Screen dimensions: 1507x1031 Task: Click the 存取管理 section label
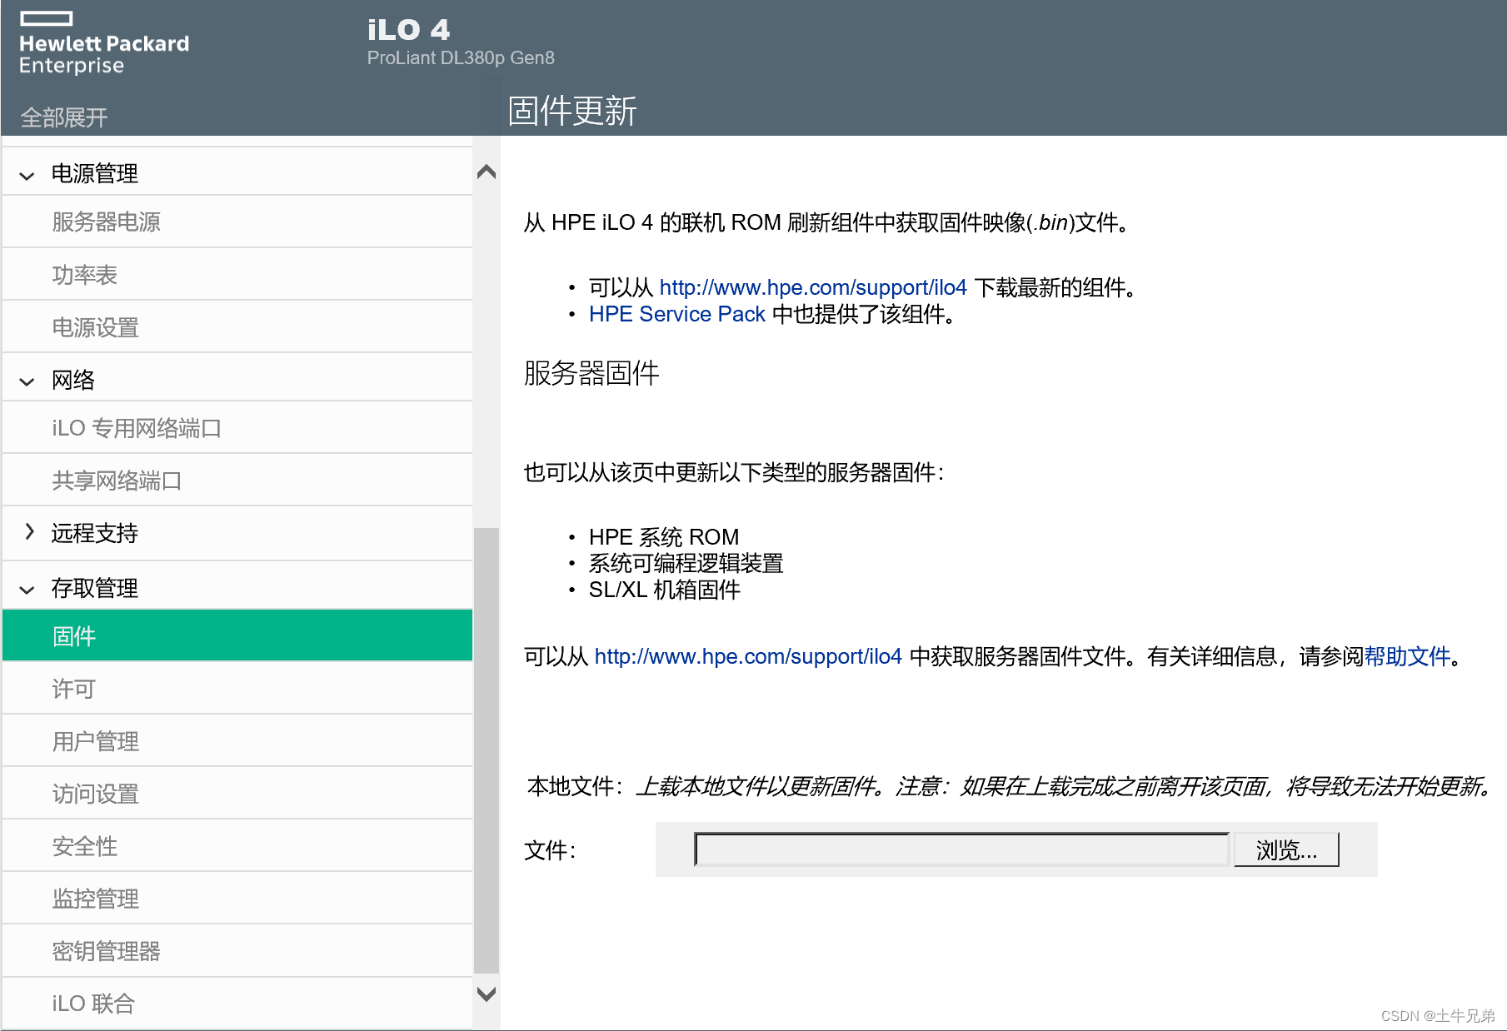[95, 588]
